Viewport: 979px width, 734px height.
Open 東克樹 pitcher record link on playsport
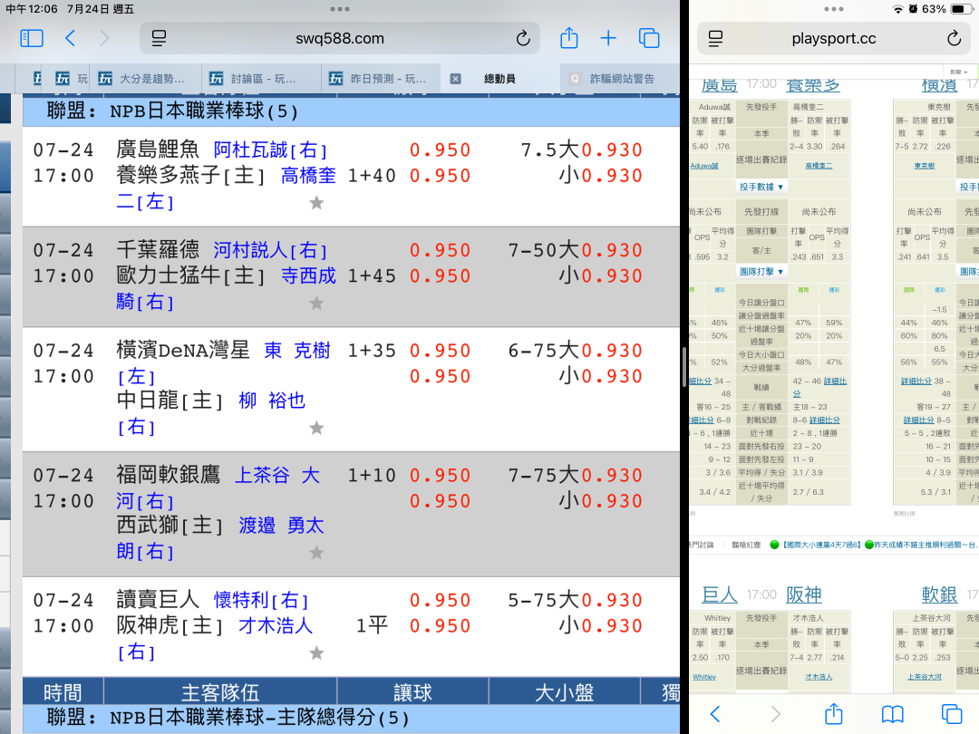tap(924, 166)
